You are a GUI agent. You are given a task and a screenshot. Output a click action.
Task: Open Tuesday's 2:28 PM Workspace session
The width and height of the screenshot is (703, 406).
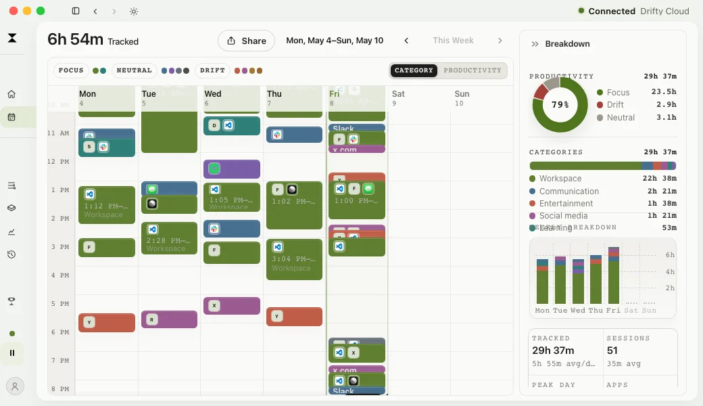point(169,238)
